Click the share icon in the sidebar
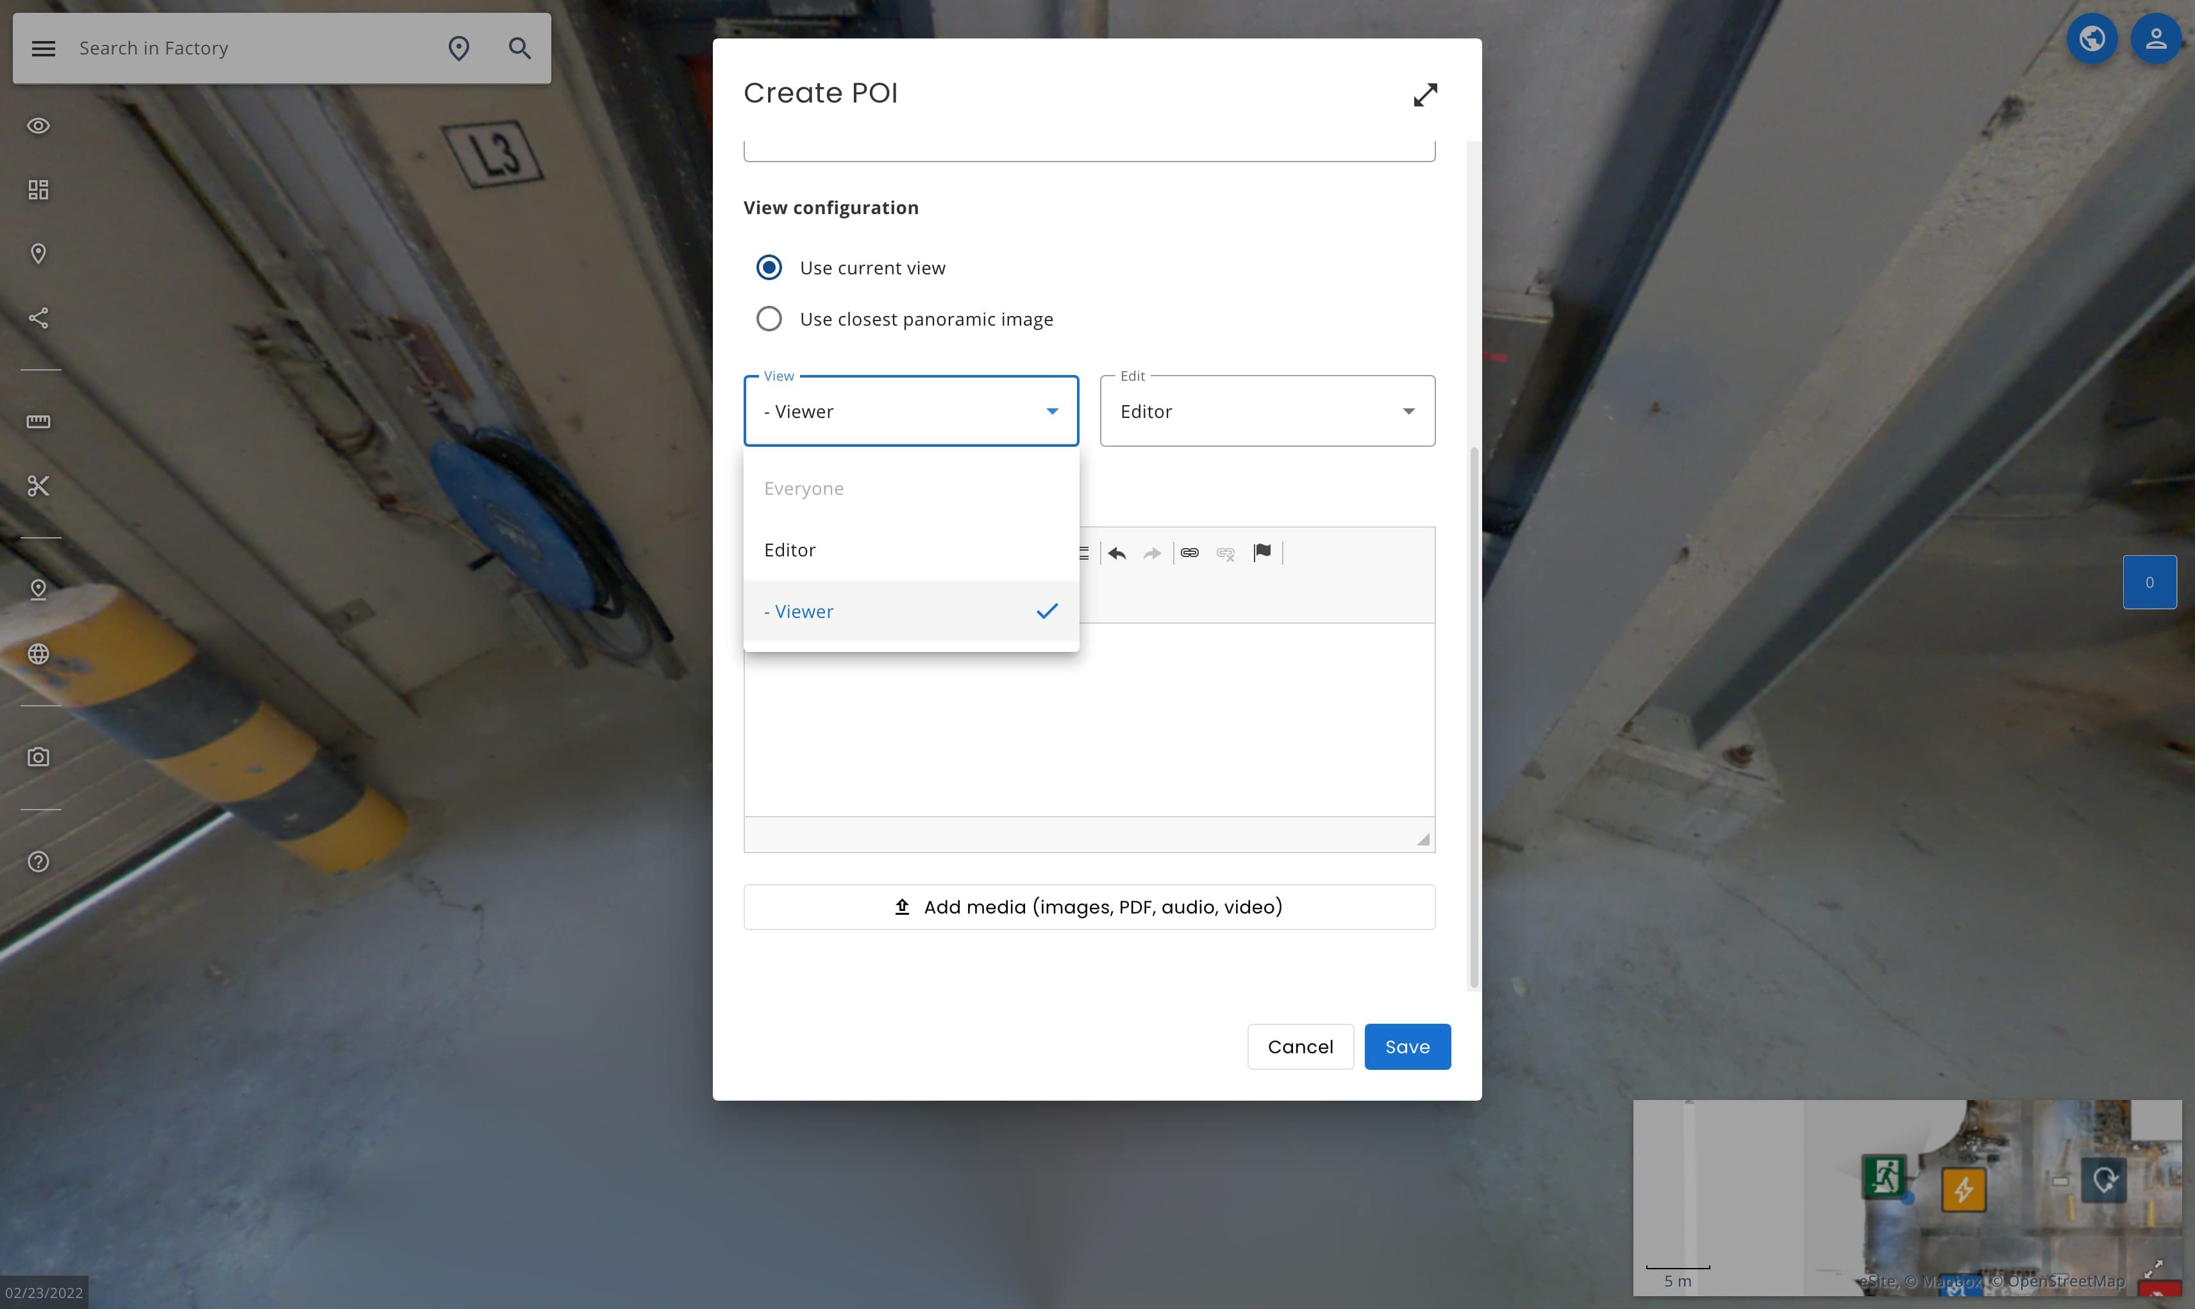2195x1309 pixels. pos(39,319)
